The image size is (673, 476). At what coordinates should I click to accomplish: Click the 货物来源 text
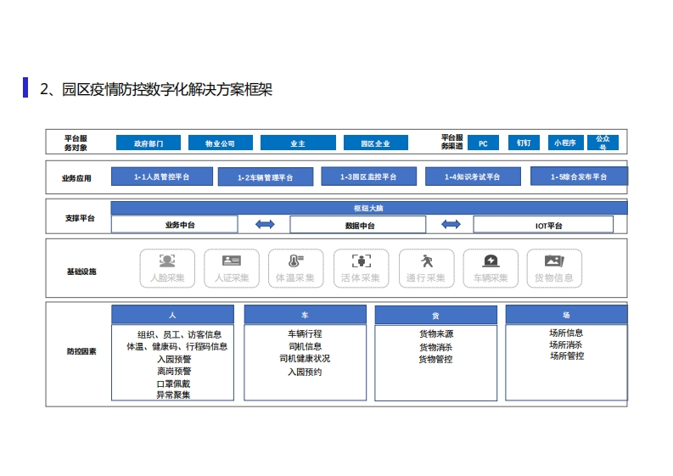tap(436, 333)
